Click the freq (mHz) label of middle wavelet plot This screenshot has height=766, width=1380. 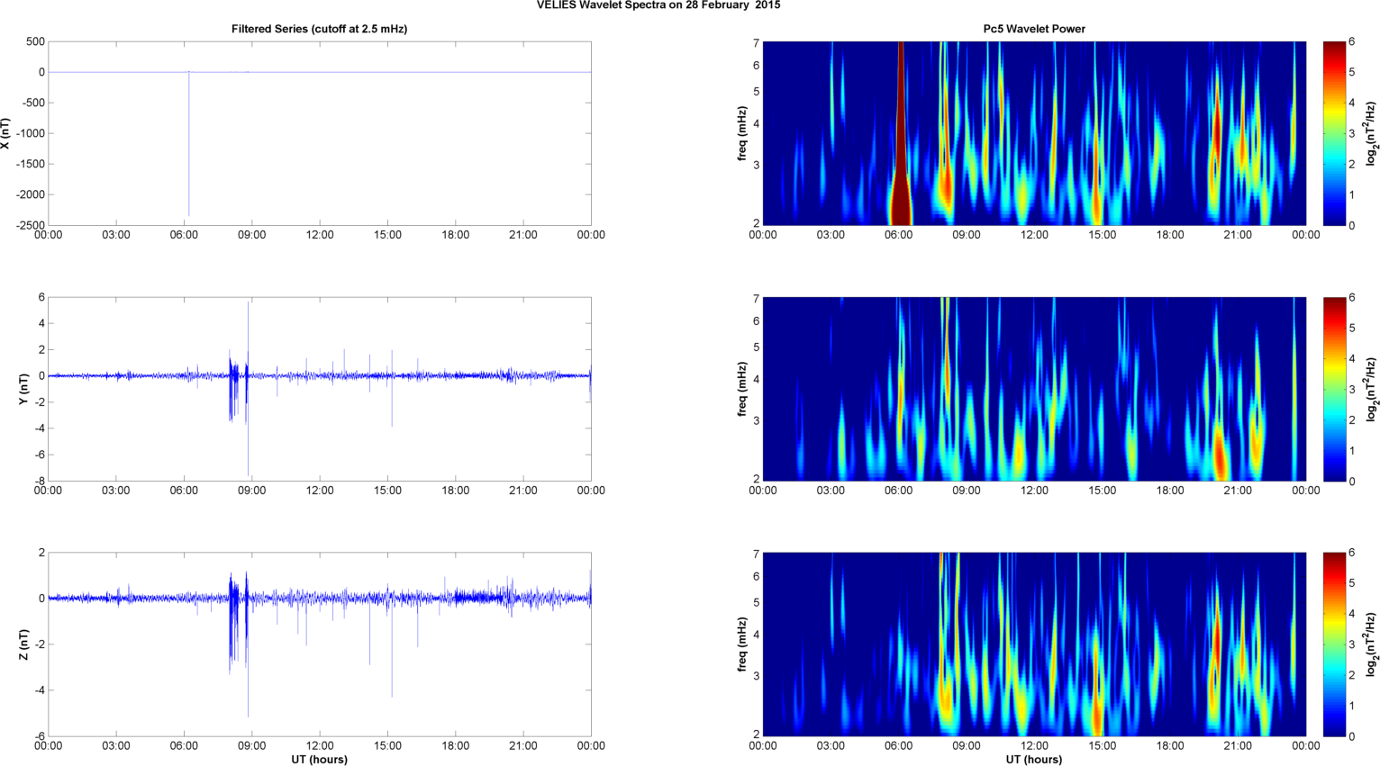point(741,389)
